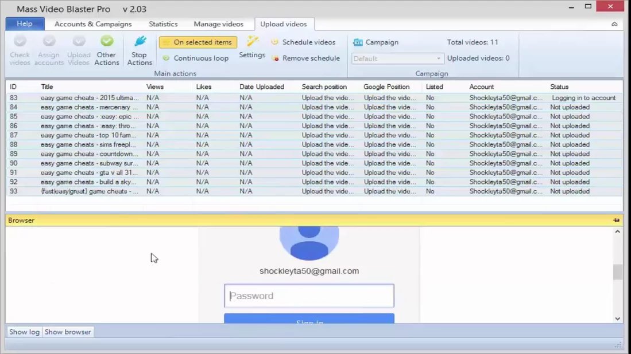Viewport: 631px width, 354px height.
Task: Click the browser vertical scrollbar thumb
Action: [x=617, y=272]
